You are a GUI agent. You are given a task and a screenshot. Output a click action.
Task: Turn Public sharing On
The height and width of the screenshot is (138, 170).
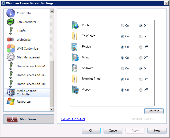(122, 26)
